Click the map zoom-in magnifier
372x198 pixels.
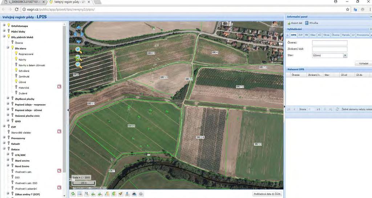(78, 50)
